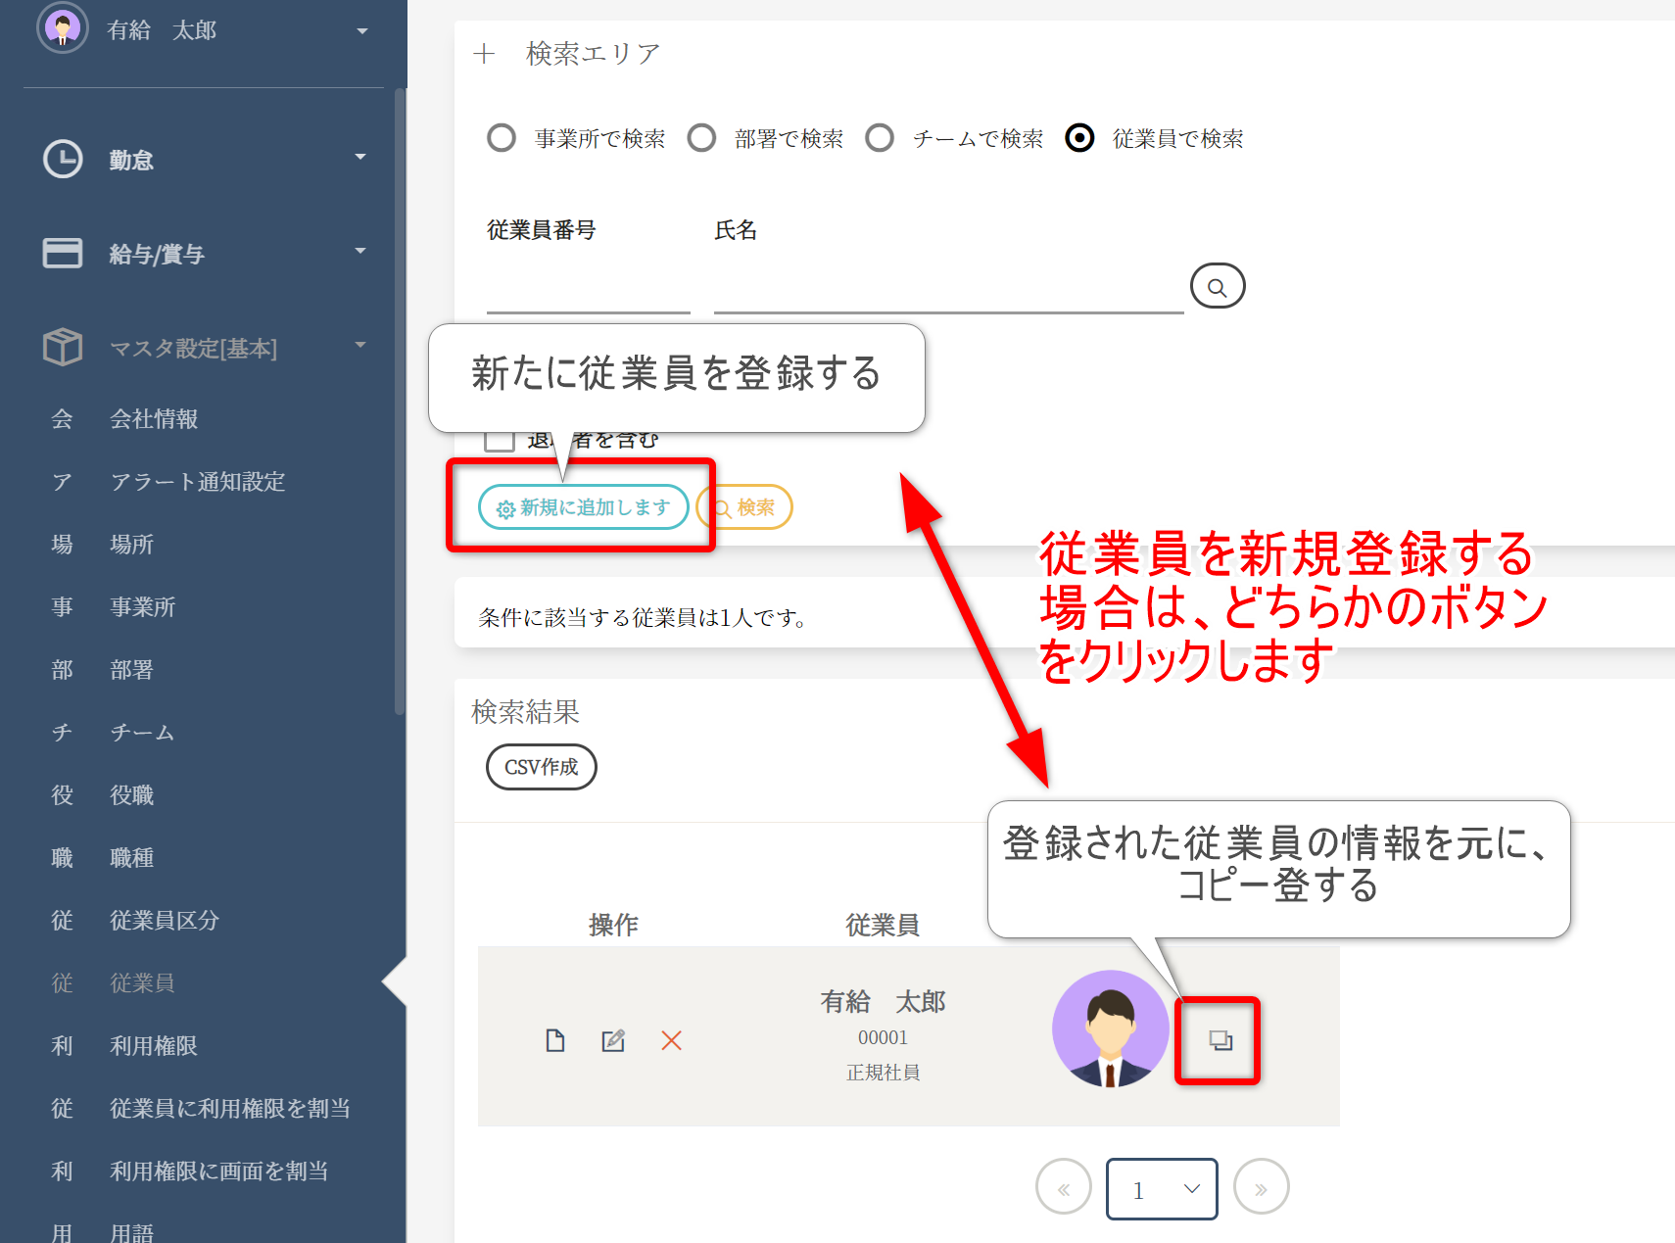Click the card icon for 給与/賞与

click(63, 253)
